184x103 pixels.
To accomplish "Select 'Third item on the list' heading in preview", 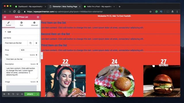I will point(54,45).
